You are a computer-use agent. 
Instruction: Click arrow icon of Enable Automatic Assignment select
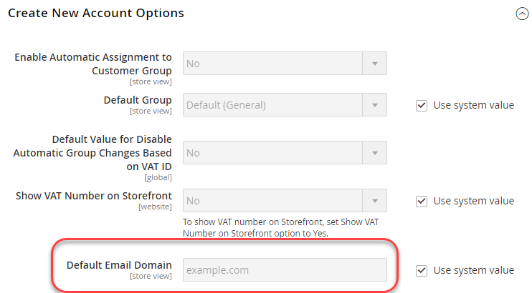tap(374, 64)
